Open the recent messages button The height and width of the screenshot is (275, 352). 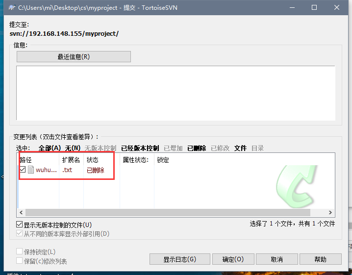point(74,57)
